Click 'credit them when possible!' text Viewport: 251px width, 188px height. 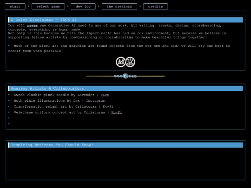click(x=35, y=51)
